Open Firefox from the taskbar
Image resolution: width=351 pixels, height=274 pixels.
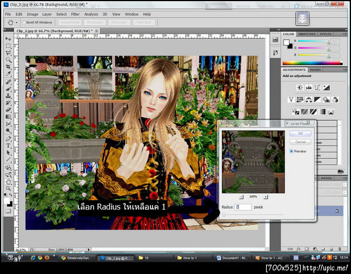pyautogui.click(x=47, y=258)
